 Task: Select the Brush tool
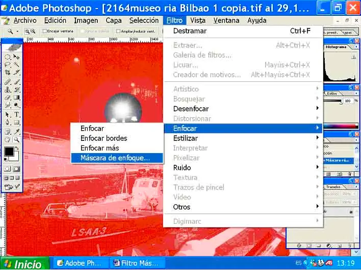pos(16,82)
